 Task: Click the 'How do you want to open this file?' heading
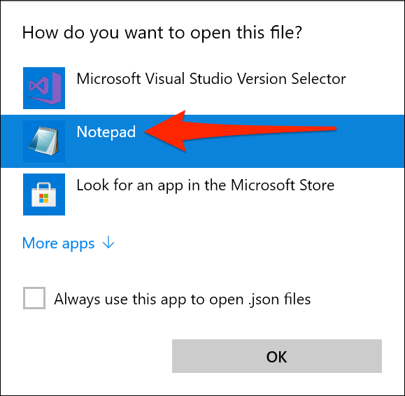[x=162, y=33]
